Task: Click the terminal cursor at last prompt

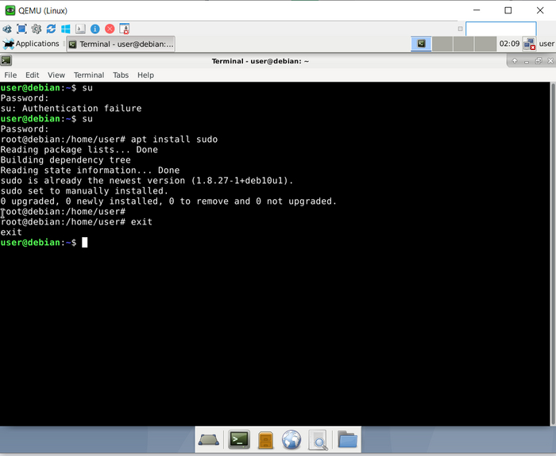Action: pyautogui.click(x=85, y=243)
